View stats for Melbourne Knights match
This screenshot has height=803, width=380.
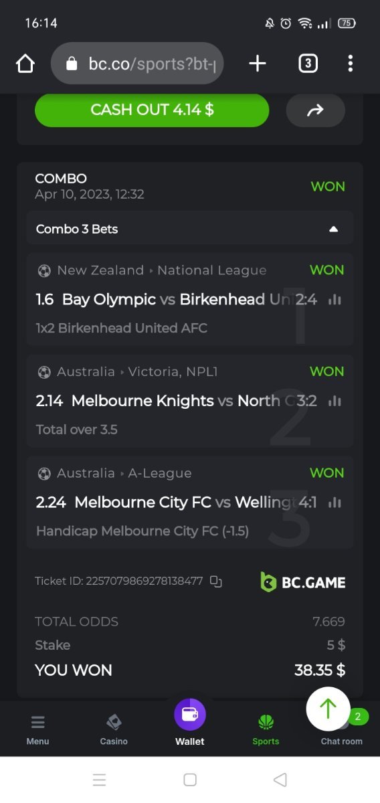coord(335,401)
